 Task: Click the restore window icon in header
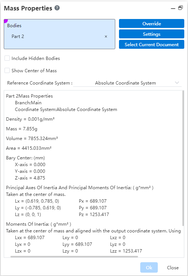pyautogui.click(x=181, y=8)
